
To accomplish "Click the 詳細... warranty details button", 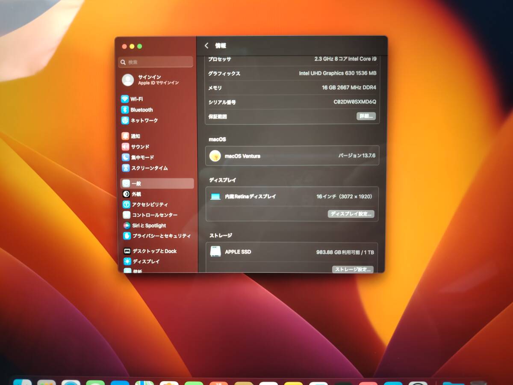I will click(x=366, y=116).
